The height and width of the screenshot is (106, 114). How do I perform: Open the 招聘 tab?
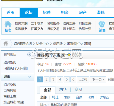coord(47,13)
